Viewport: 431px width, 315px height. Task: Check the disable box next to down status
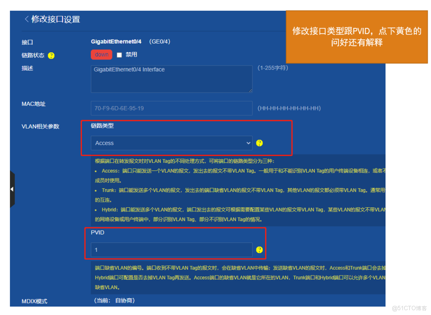point(119,54)
